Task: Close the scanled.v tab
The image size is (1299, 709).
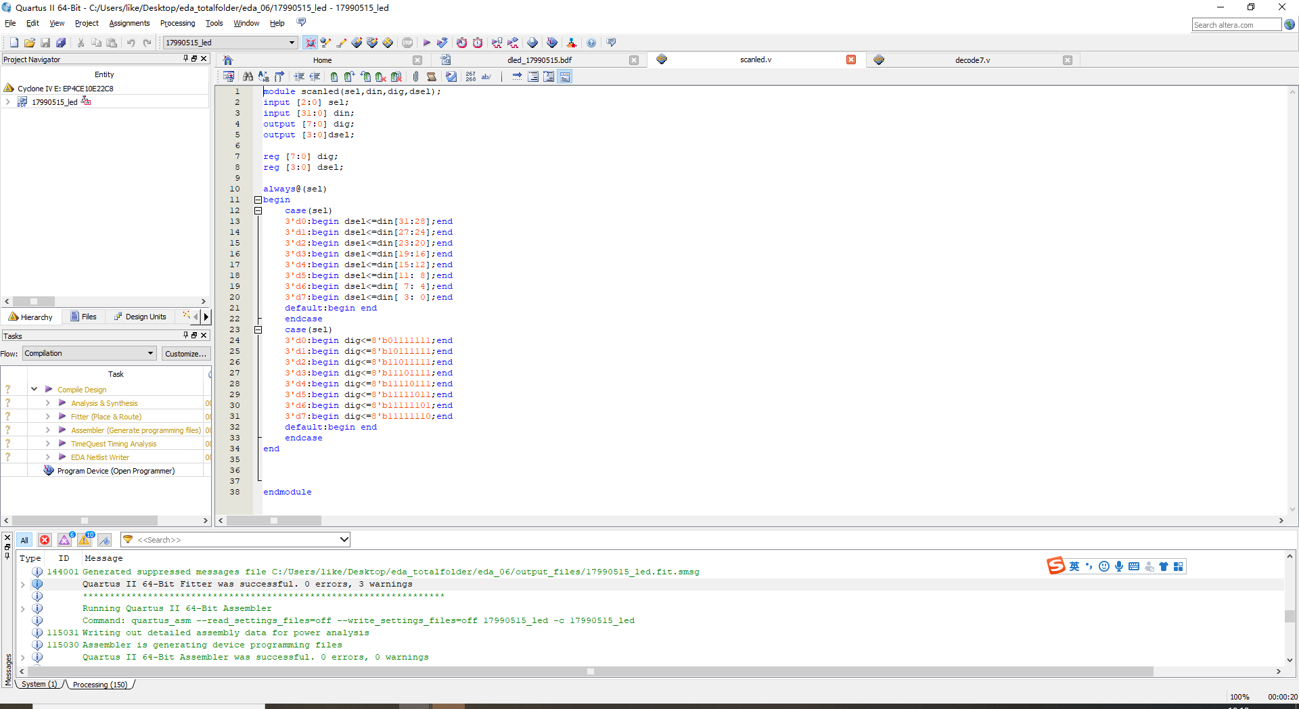Action: tap(851, 60)
